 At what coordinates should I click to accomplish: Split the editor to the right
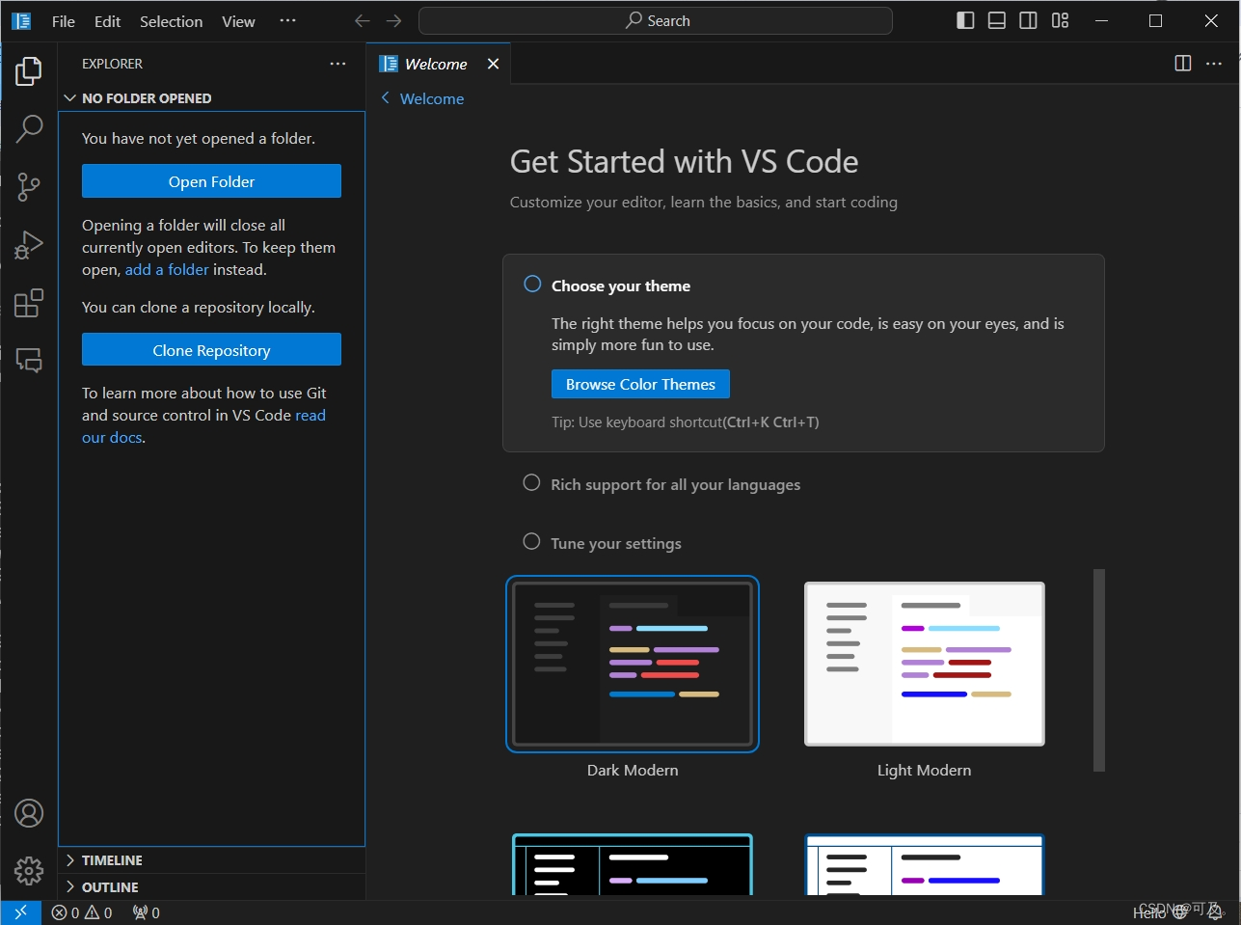(1183, 63)
